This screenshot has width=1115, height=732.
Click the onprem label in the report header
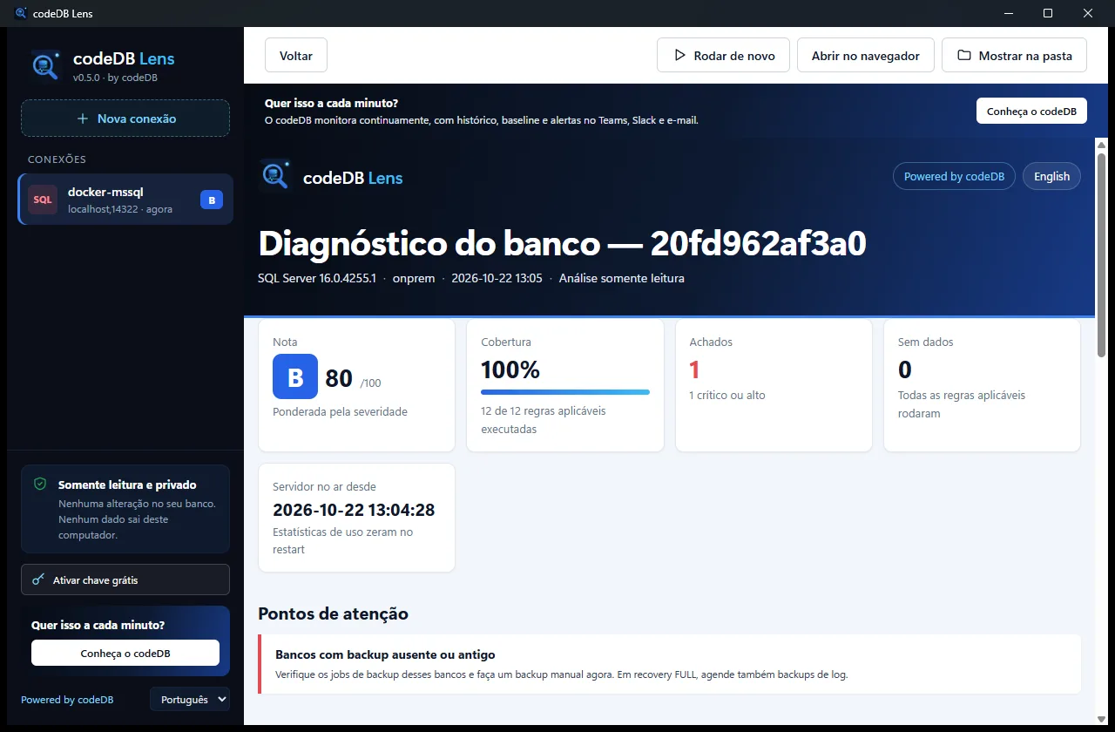point(414,279)
